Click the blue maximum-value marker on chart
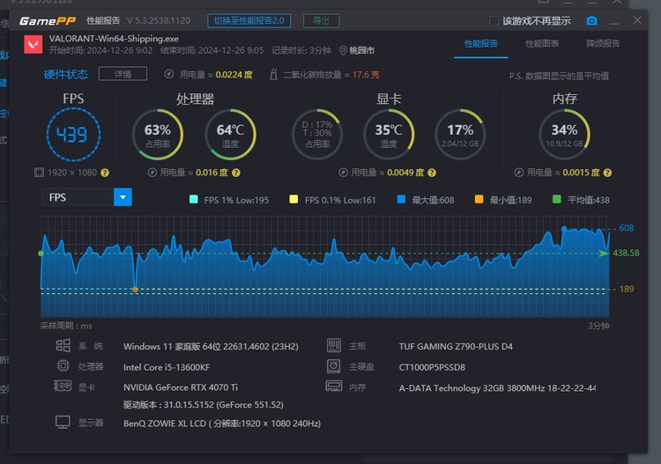 (564, 229)
